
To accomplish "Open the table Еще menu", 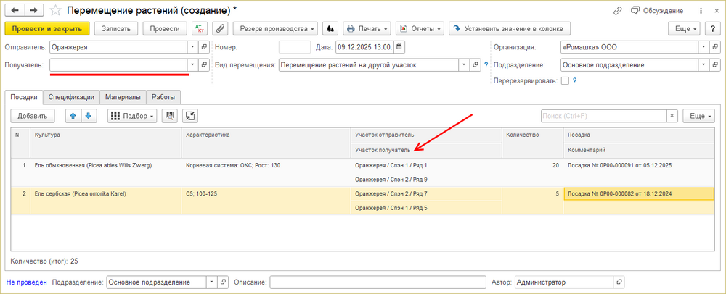I will (x=698, y=116).
